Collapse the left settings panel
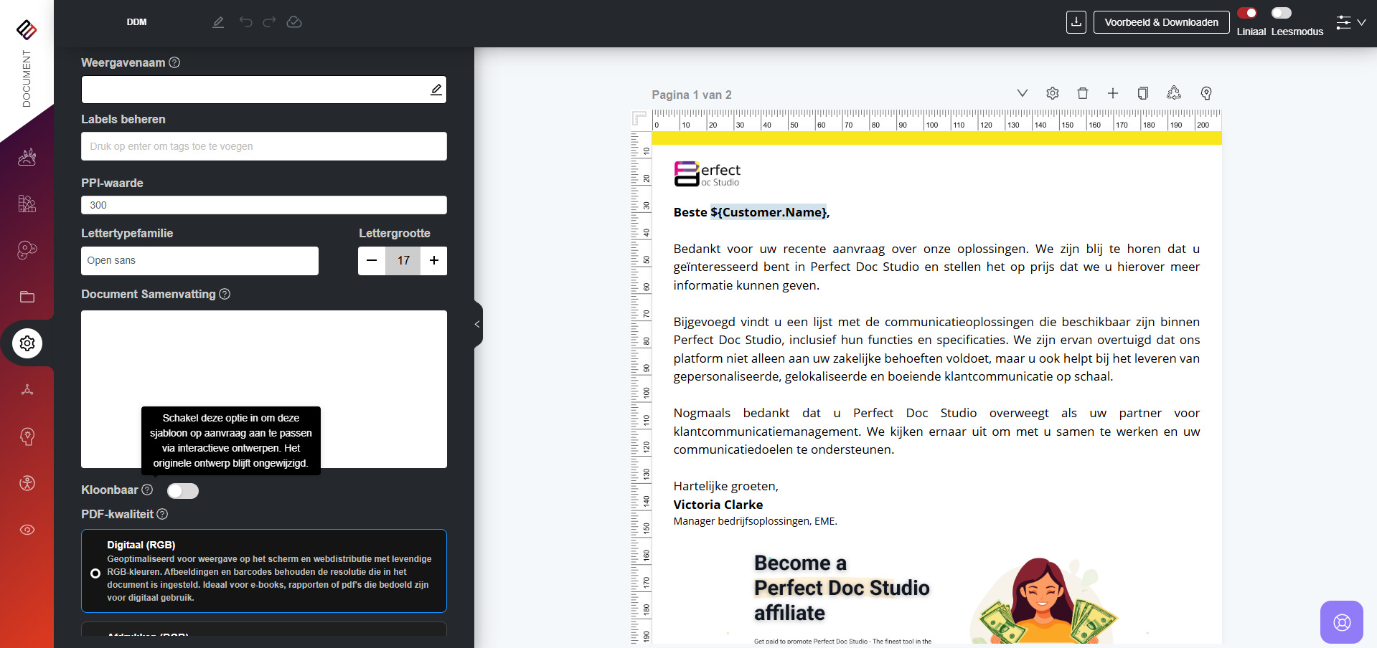Viewport: 1377px width, 648px height. point(477,324)
